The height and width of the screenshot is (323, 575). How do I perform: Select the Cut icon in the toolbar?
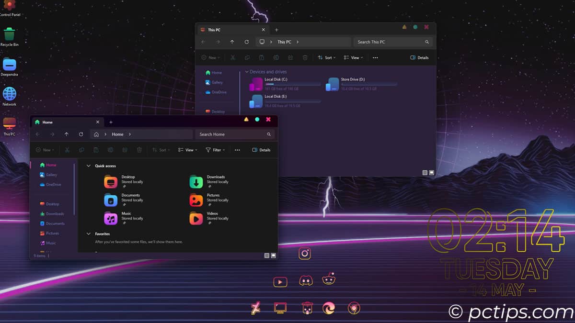67,150
